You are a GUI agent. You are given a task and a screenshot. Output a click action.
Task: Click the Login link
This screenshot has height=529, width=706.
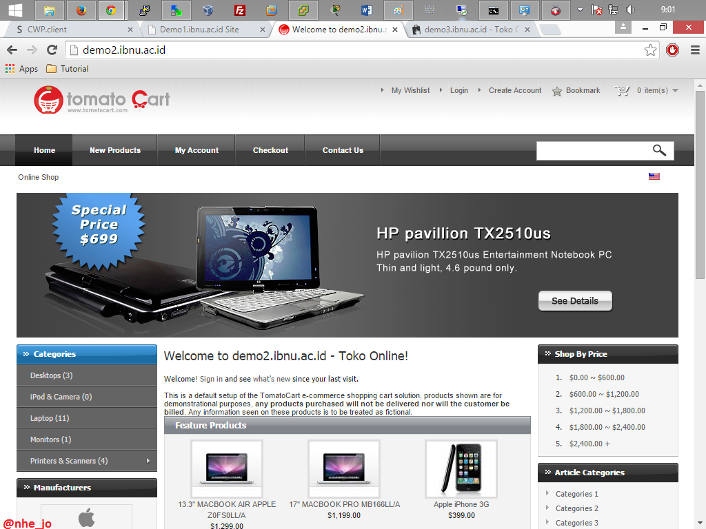(x=458, y=90)
